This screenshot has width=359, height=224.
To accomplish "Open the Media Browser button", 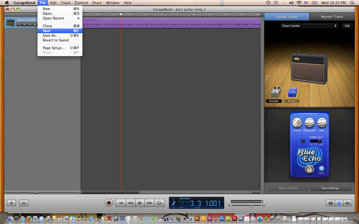I will click(348, 203).
